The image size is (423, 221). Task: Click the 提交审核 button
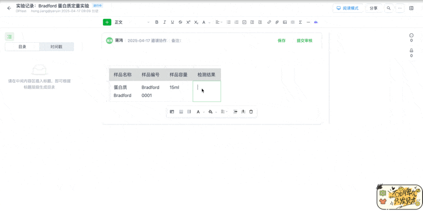pyautogui.click(x=304, y=41)
